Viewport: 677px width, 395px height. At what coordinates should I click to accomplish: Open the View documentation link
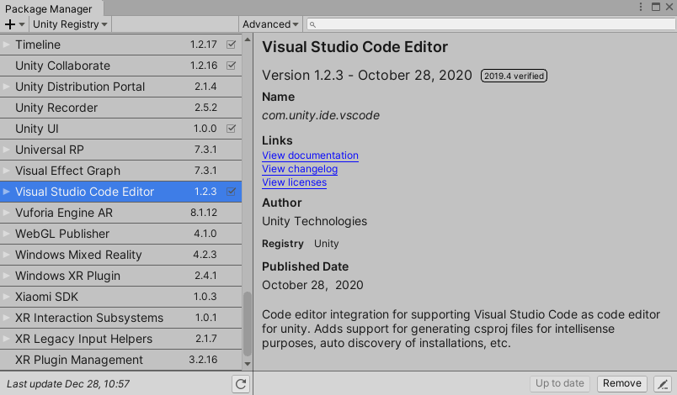coord(310,155)
